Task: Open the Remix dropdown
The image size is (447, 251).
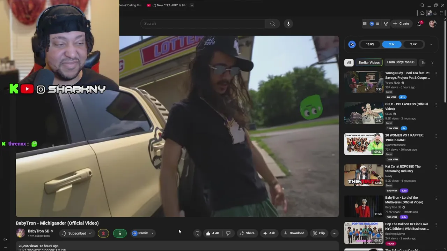Action: (x=143, y=233)
